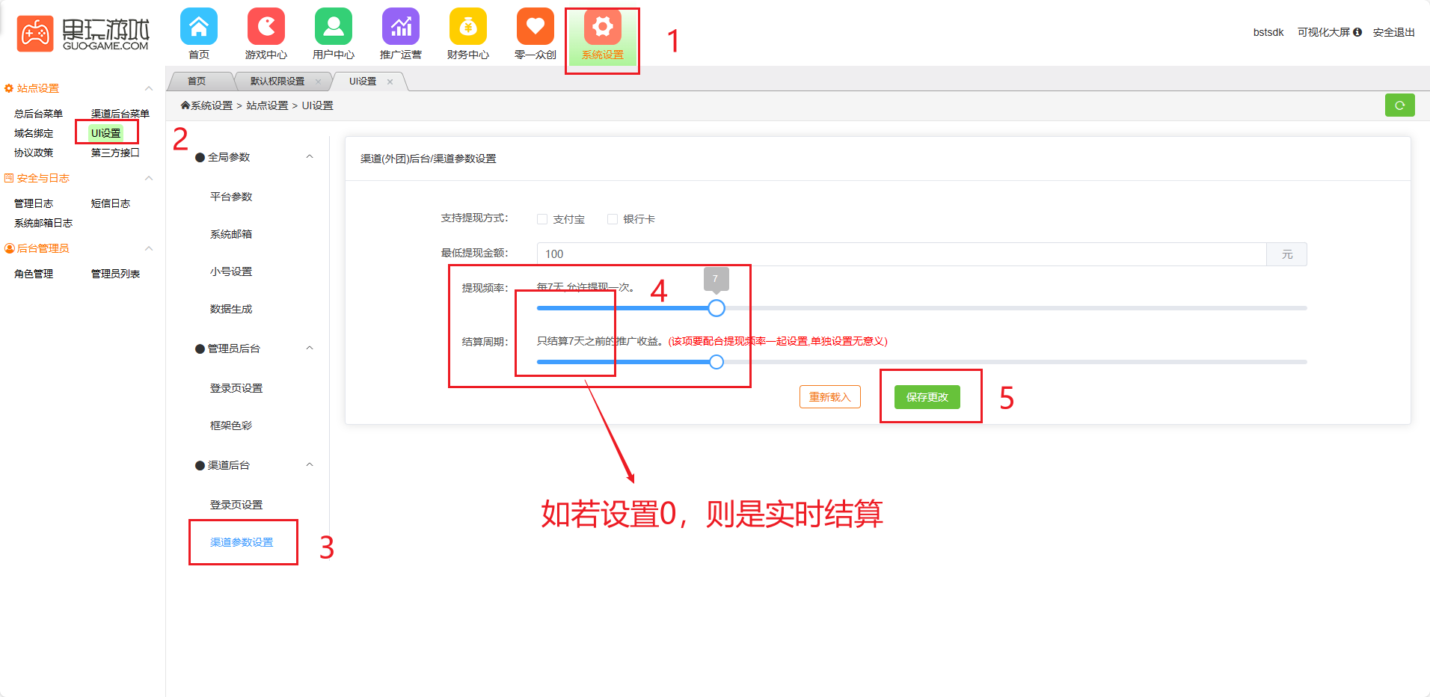Open 域名绑定 in sidebar

pyautogui.click(x=34, y=133)
